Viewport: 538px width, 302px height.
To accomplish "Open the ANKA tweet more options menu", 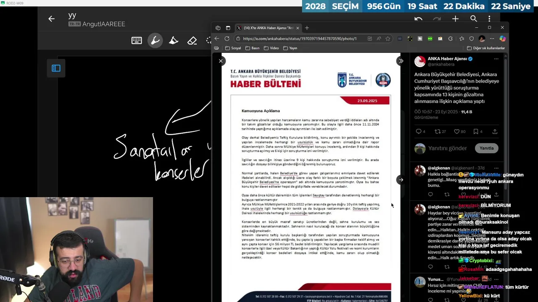I will pyautogui.click(x=496, y=59).
